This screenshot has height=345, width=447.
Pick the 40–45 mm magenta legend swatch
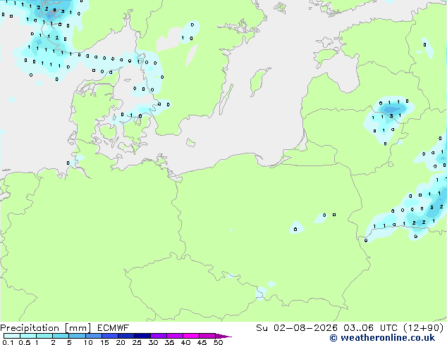(191, 336)
